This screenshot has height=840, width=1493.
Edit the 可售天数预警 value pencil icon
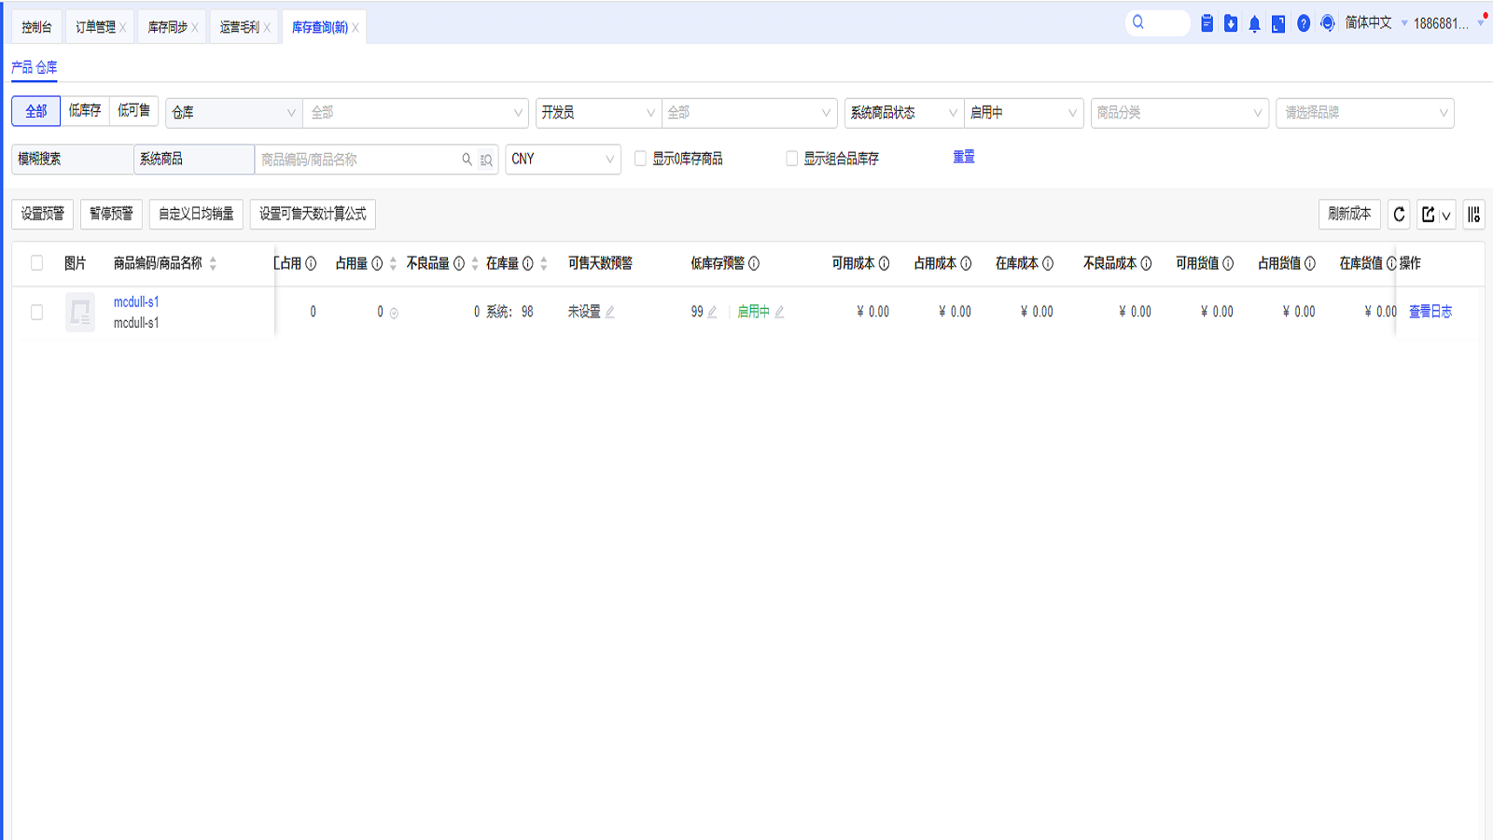(x=609, y=312)
